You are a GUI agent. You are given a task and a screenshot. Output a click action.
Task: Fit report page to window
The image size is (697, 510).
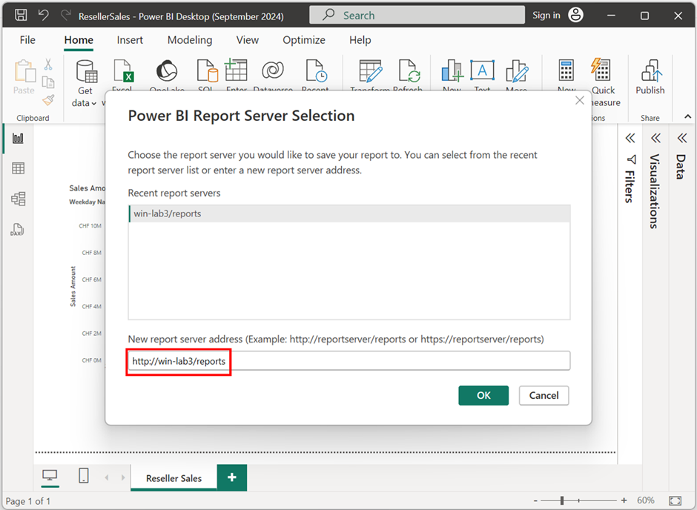pyautogui.click(x=675, y=500)
